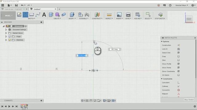This screenshot has width=197, height=110.
Task: Switch to the Untitled document tab
Action: tap(43, 9)
